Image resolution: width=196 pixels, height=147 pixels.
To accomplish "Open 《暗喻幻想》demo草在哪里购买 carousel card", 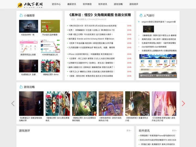I will point(58,106).
